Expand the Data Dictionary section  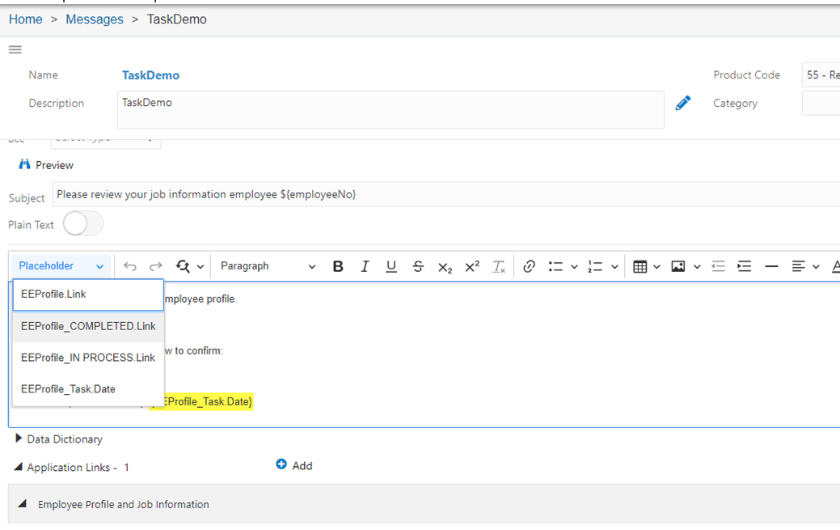19,439
